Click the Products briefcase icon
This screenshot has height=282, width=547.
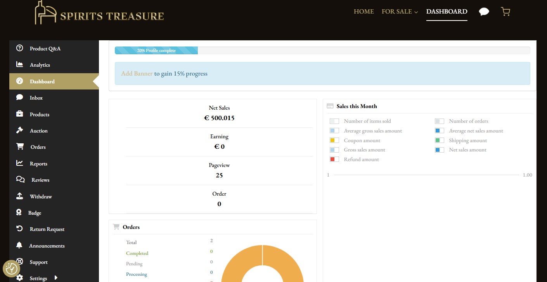click(19, 114)
